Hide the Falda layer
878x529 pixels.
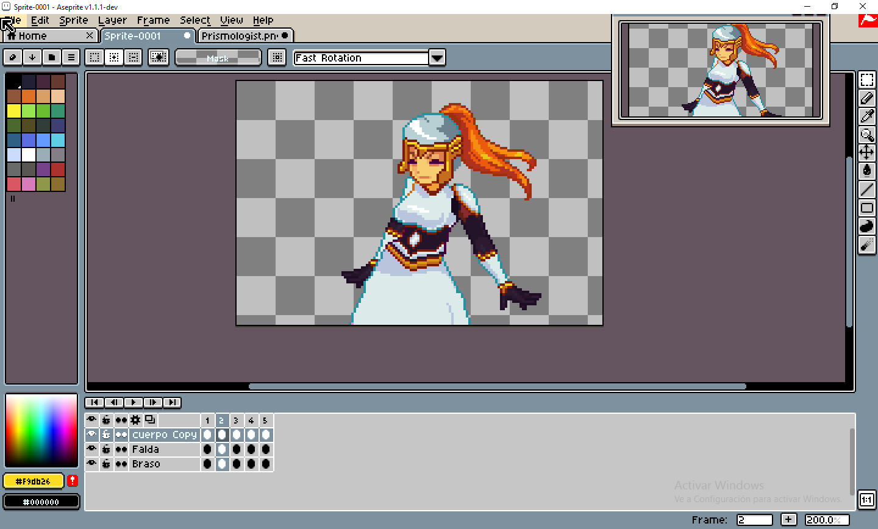click(x=91, y=449)
